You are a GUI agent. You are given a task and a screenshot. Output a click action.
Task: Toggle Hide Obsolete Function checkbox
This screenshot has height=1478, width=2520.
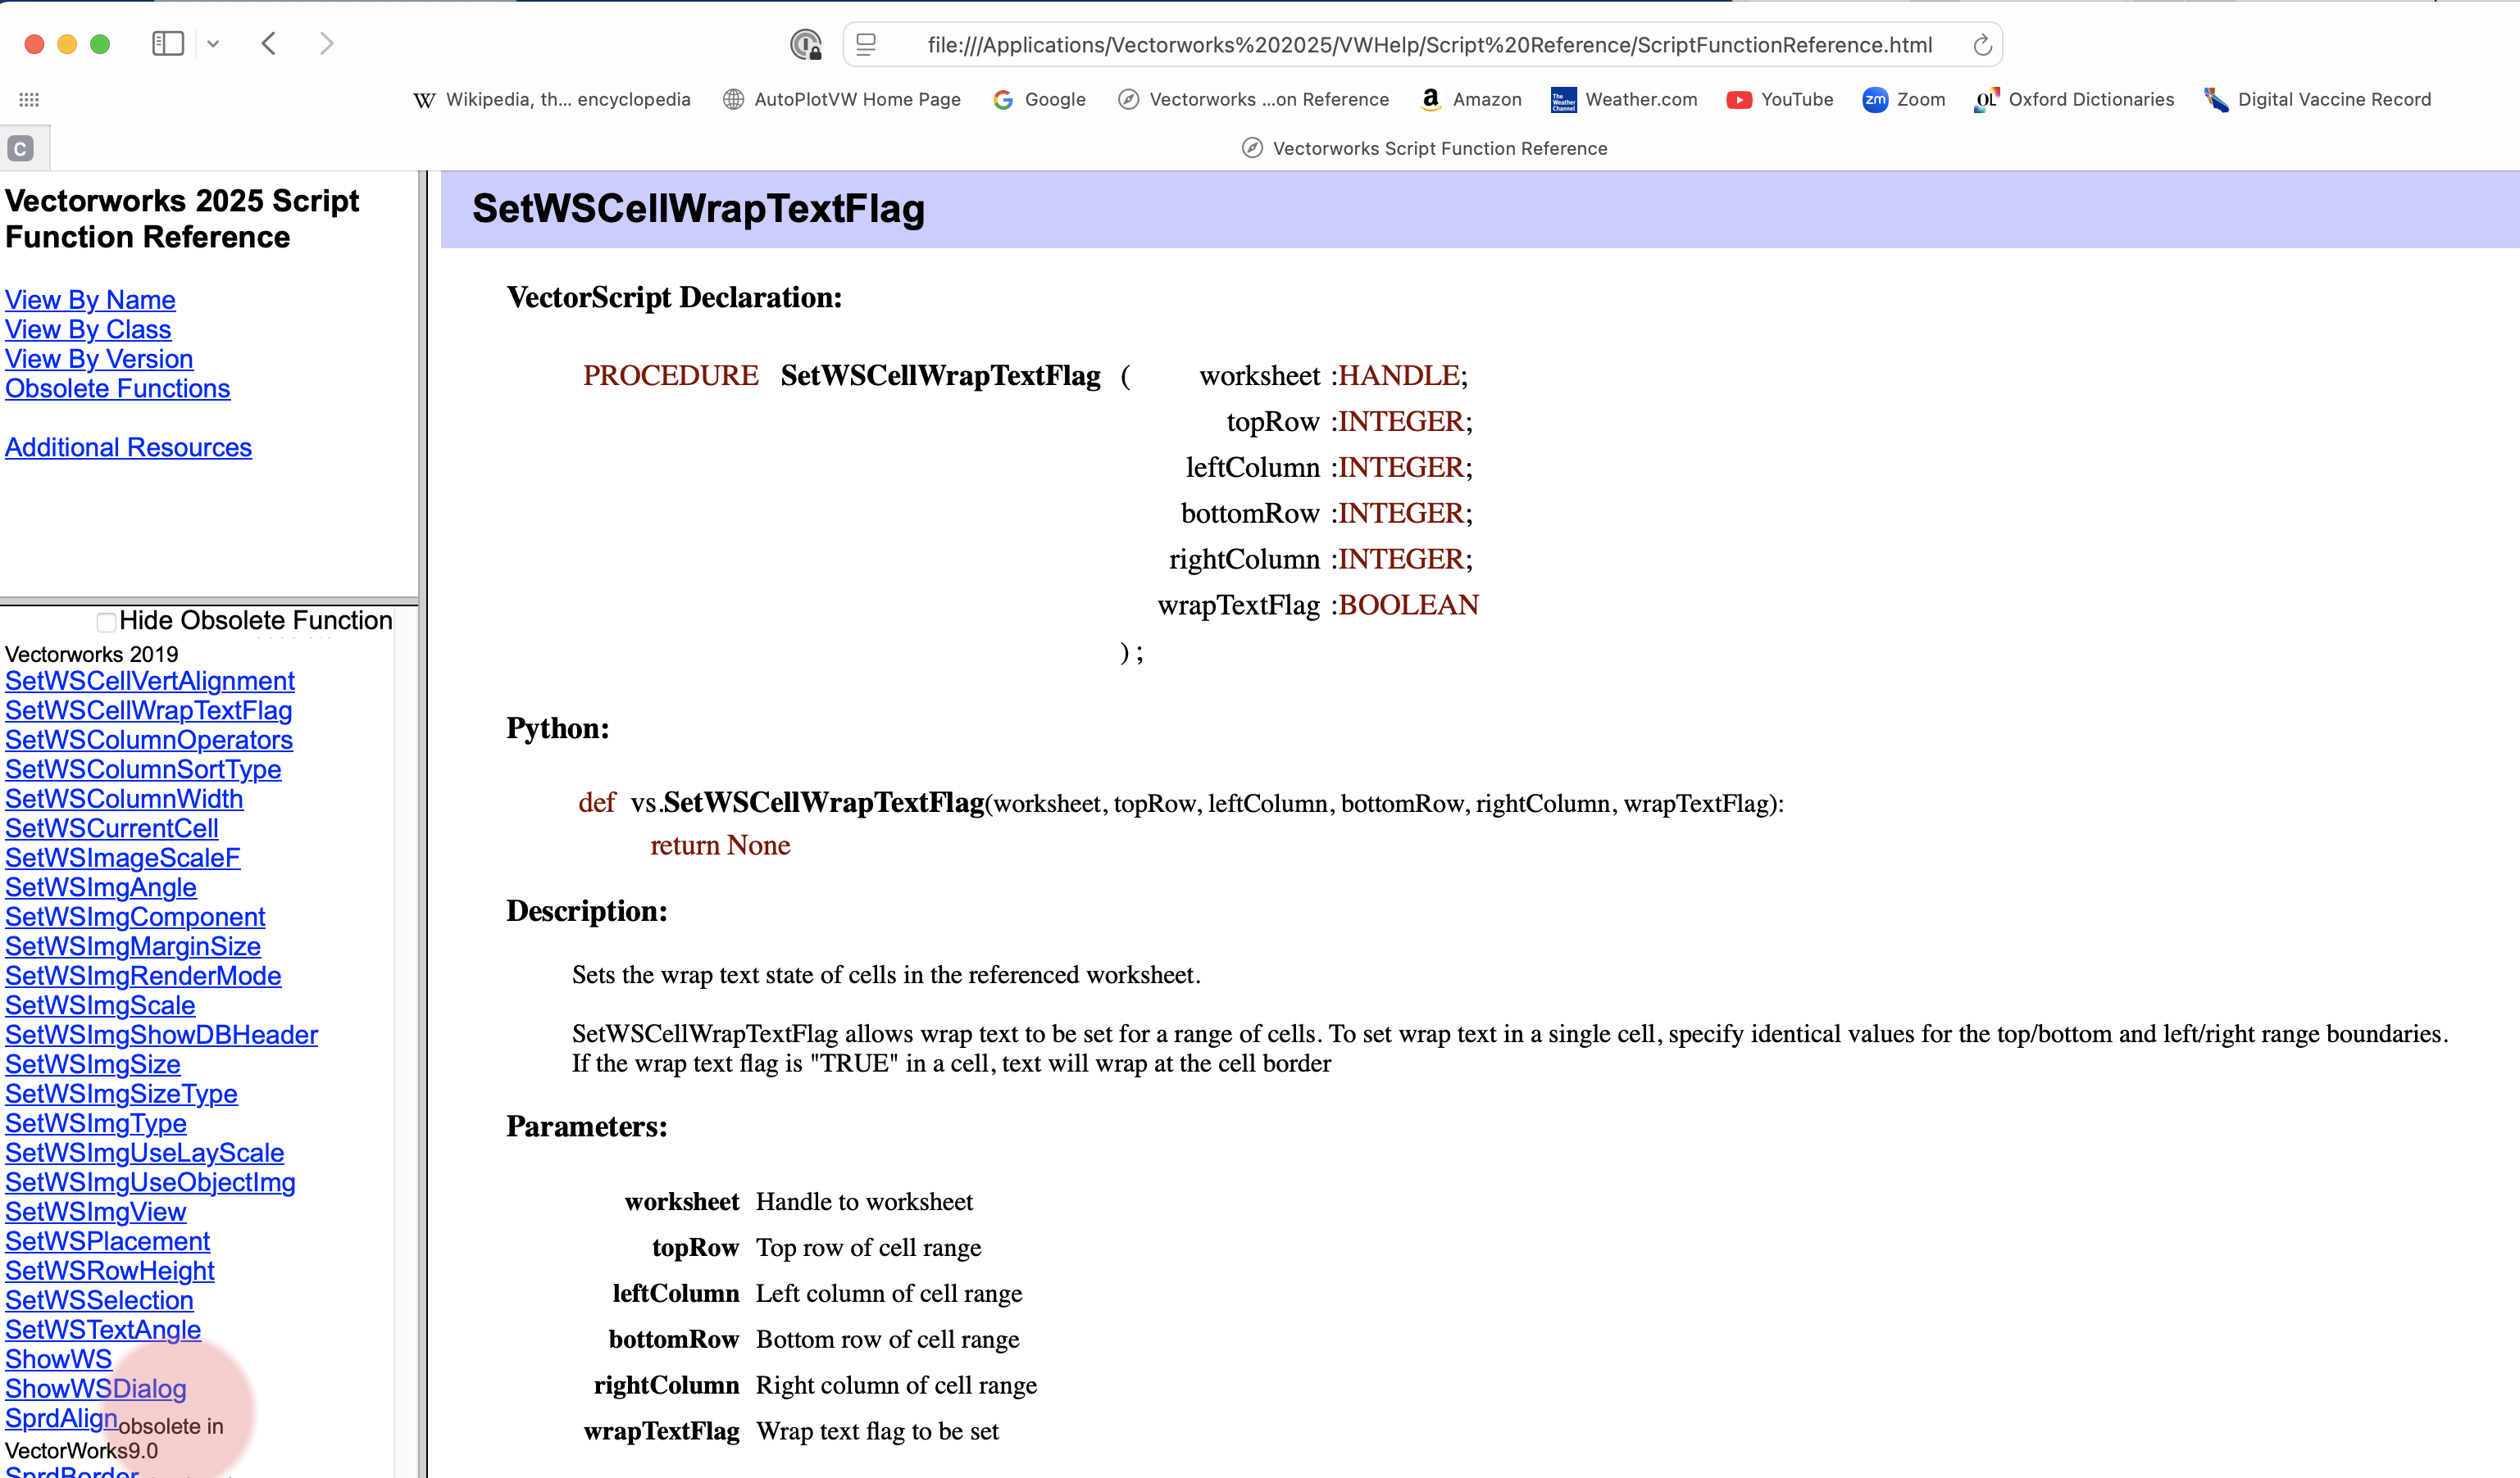tap(106, 622)
